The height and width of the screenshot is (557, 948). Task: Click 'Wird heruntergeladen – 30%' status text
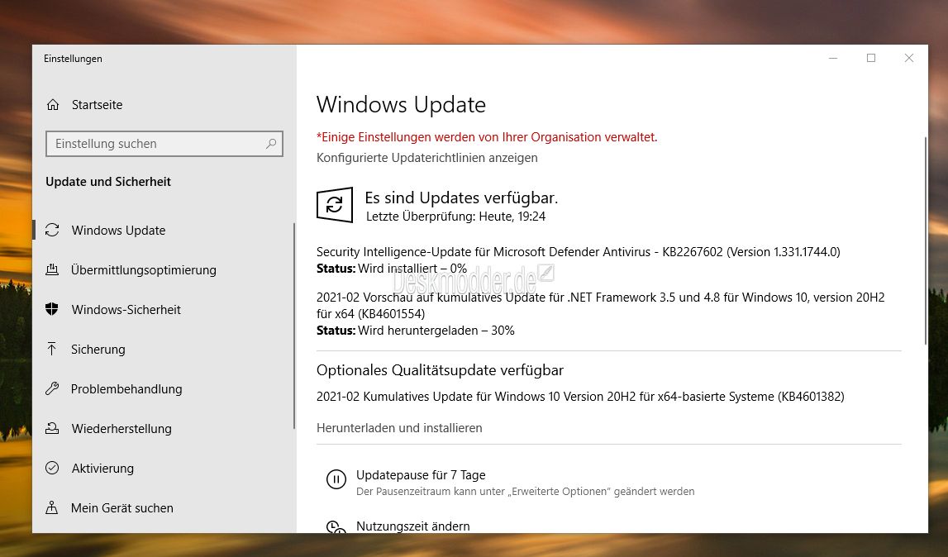coord(436,331)
